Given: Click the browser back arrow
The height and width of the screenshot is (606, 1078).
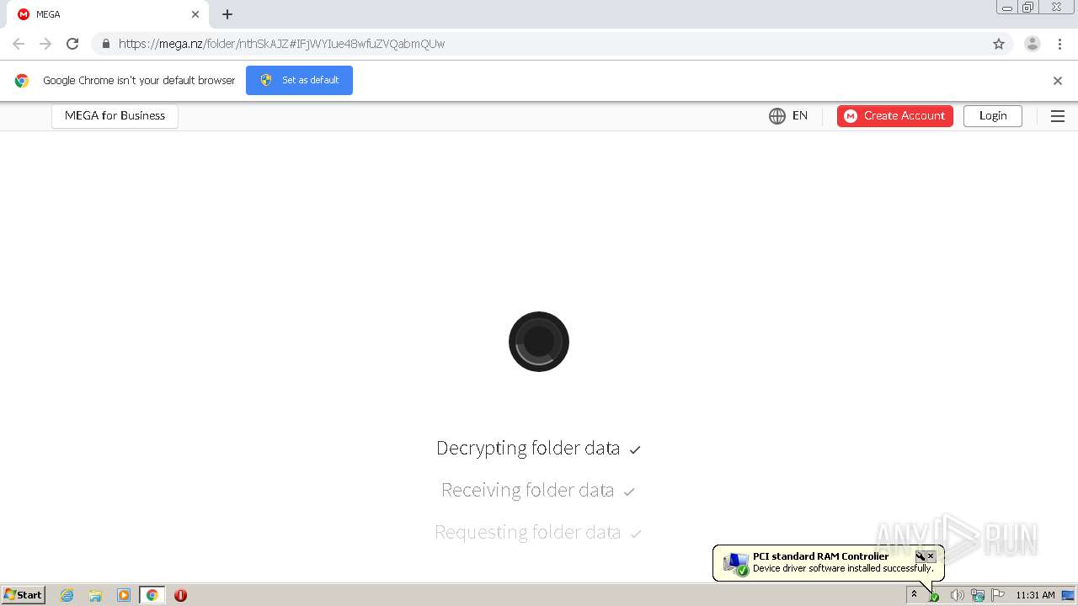Looking at the screenshot, I should 19,44.
